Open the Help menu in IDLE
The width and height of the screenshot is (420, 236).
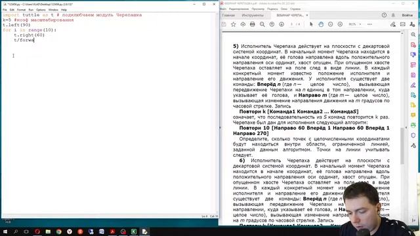pos(64,10)
